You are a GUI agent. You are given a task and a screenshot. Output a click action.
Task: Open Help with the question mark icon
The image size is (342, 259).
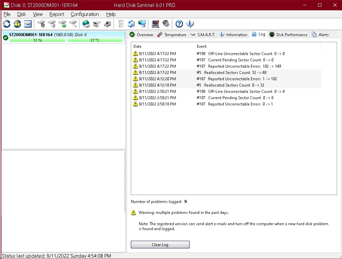click(179, 24)
